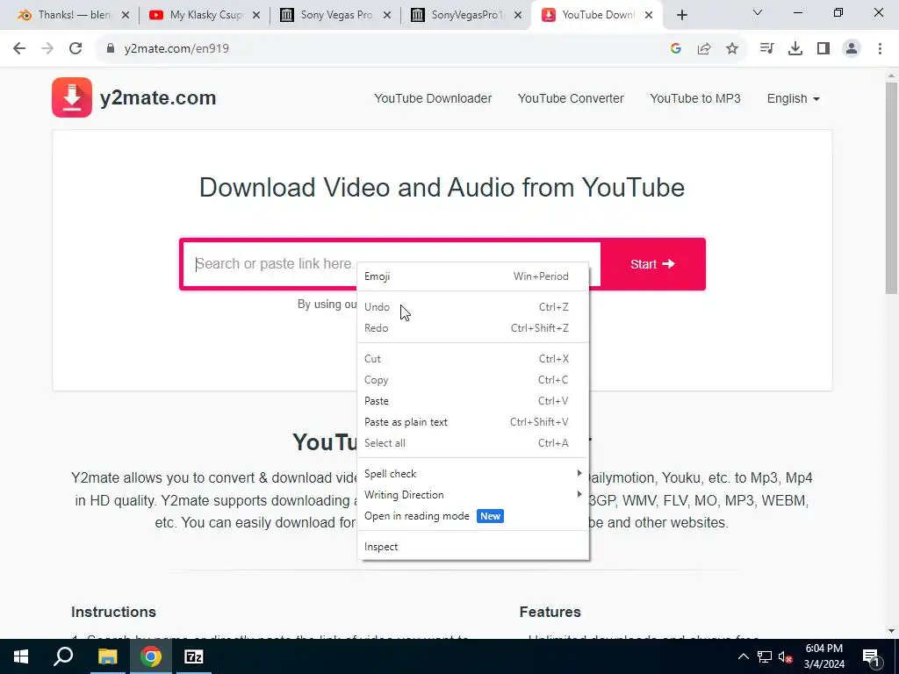Choose 'Open in reading mode' entry
Screen dimensions: 899x674
coord(473,516)
